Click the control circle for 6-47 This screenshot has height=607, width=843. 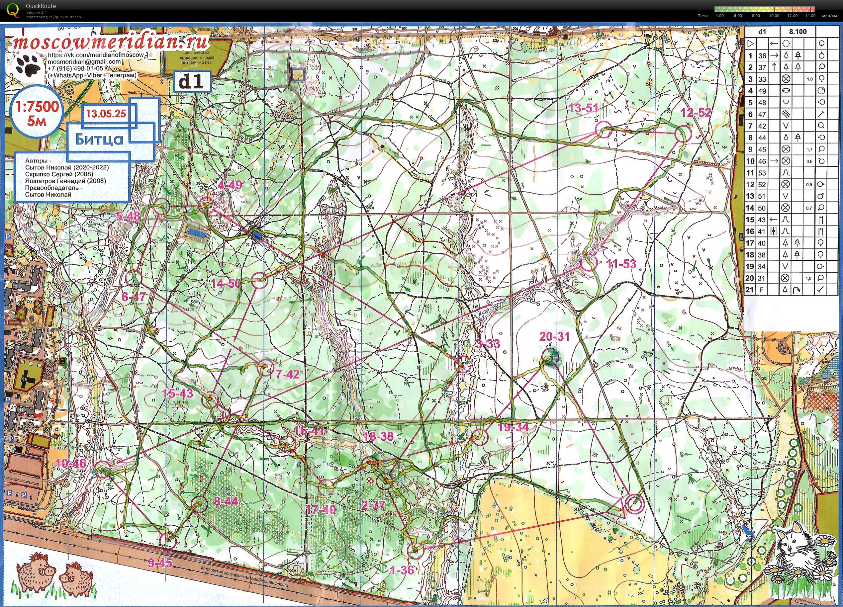click(134, 278)
